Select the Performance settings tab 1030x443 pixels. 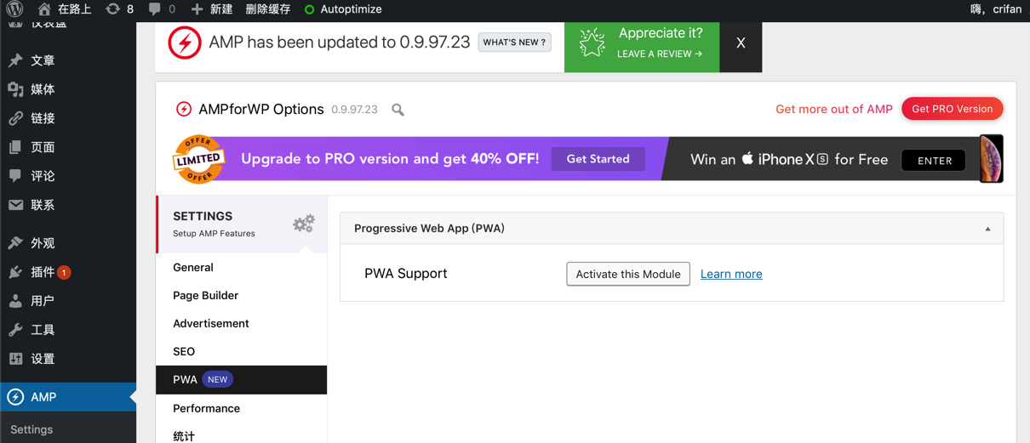206,408
